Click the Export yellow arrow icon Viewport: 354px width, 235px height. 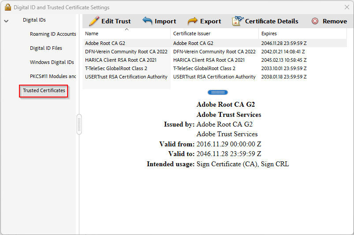tap(193, 21)
